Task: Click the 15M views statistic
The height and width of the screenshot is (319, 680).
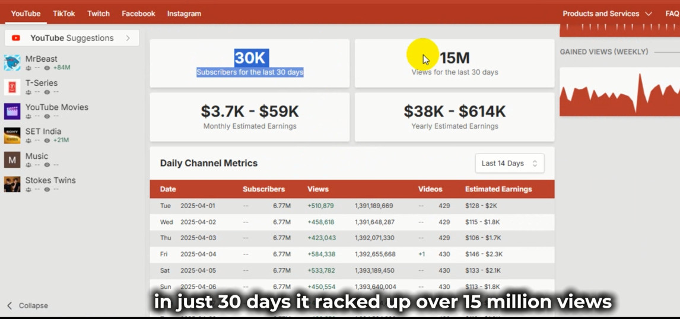Action: click(455, 58)
